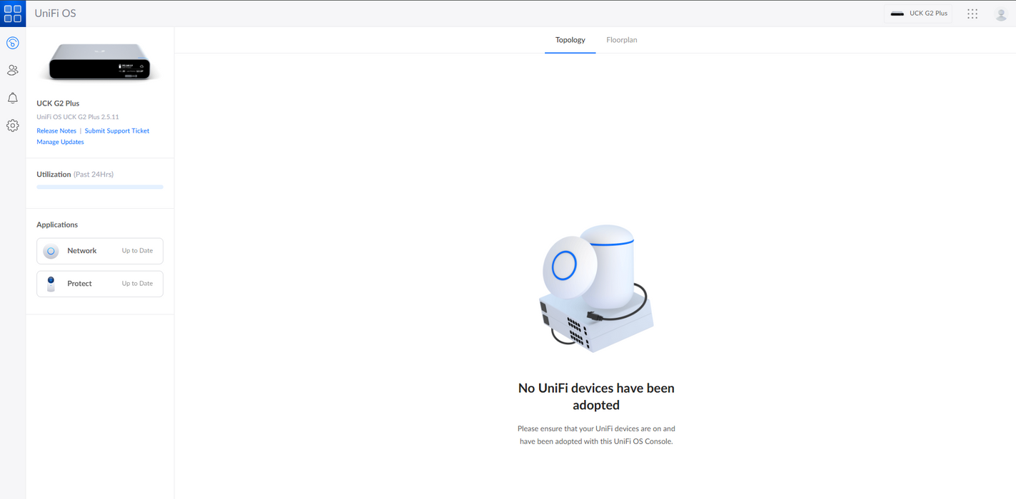Image resolution: width=1016 pixels, height=499 pixels.
Task: Open the Network application card
Action: tap(100, 251)
